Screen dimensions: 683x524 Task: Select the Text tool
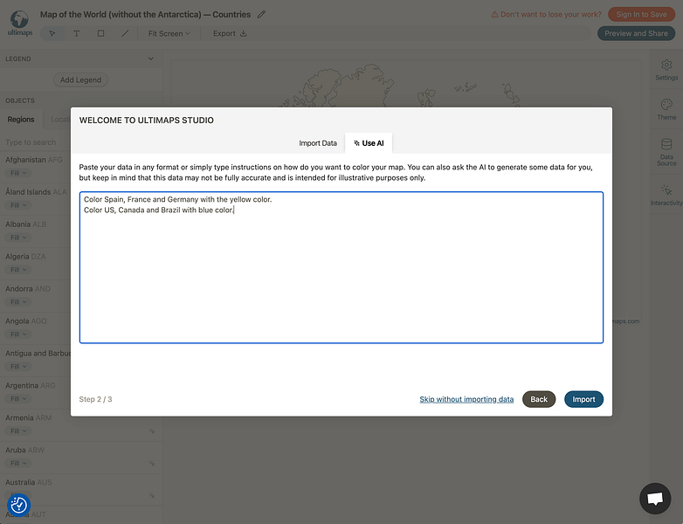tap(76, 33)
